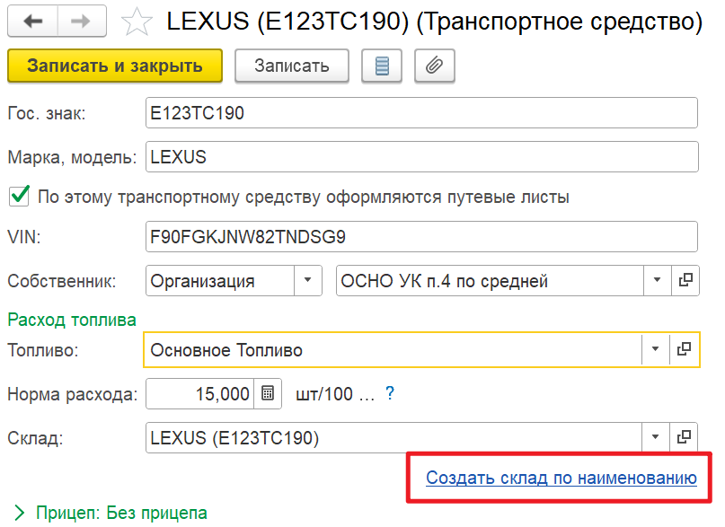Viewport: 725px width, 527px height.
Task: Click the back navigation arrow
Action: (33, 22)
